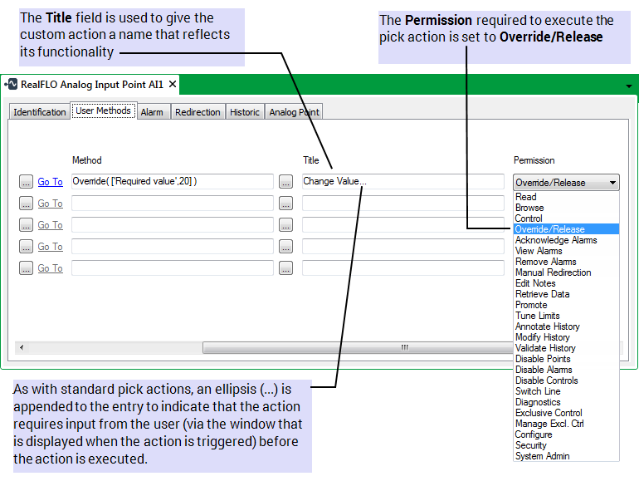Switch to the Identification tab
The image size is (639, 481).
click(x=40, y=112)
